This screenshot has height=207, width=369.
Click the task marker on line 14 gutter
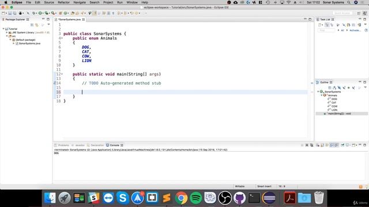click(55, 83)
